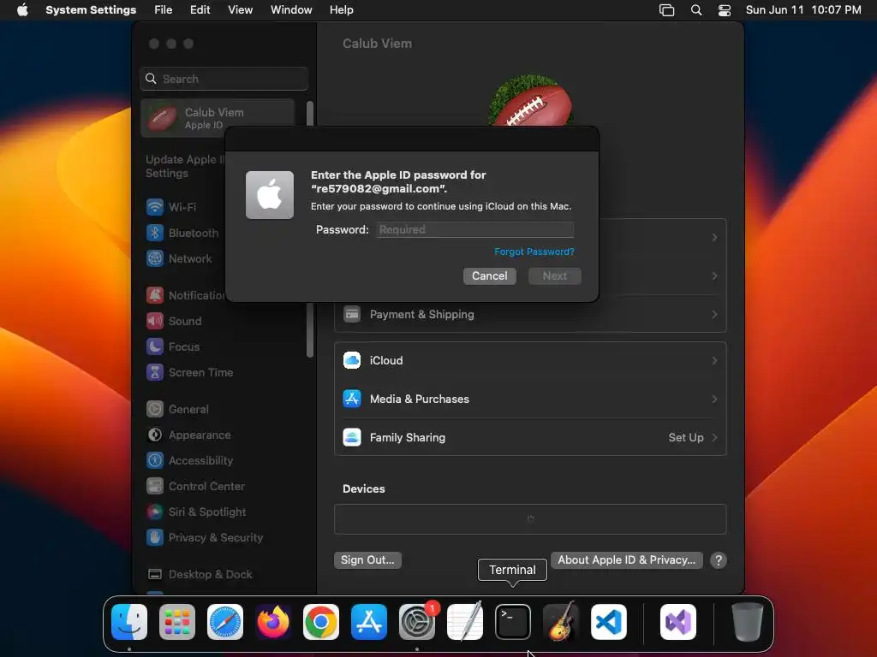The width and height of the screenshot is (877, 657).
Task: Click the football profile picture
Action: pyautogui.click(x=530, y=102)
